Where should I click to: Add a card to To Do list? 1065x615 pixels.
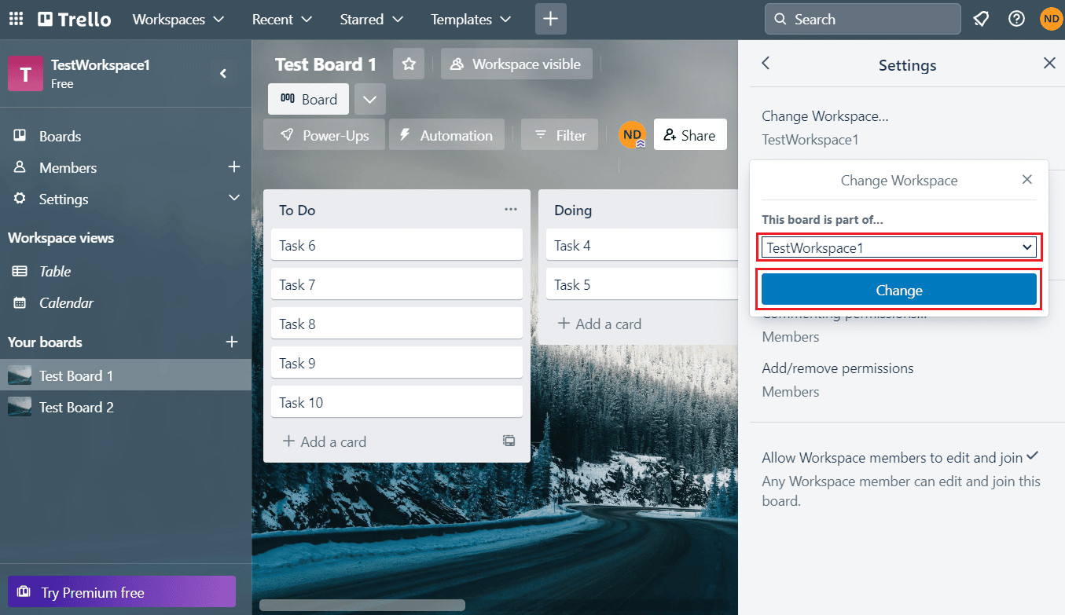[x=325, y=441]
